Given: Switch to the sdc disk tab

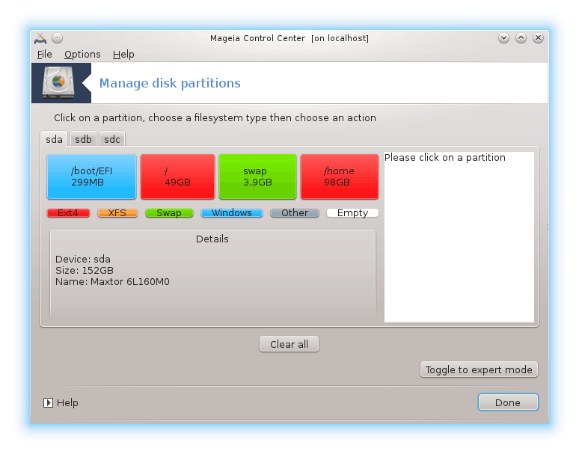Looking at the screenshot, I should click(112, 139).
